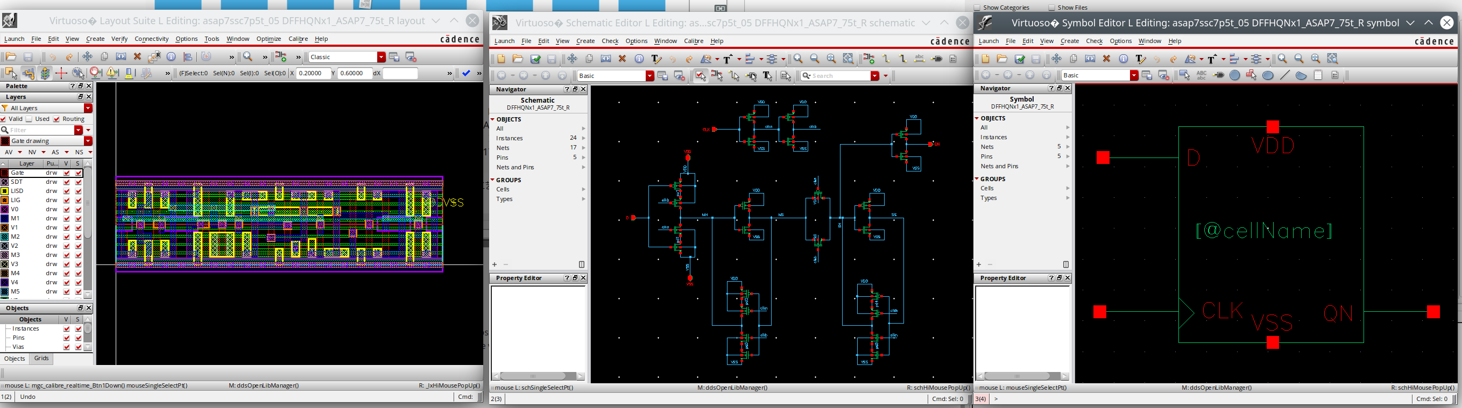Click Create Pin icon in Schematic Editor toolbar
The image size is (1462, 408).
tap(936, 59)
